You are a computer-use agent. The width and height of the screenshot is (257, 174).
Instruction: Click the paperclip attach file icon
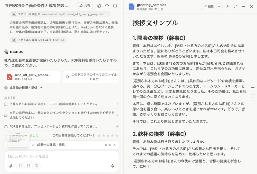click(11, 166)
